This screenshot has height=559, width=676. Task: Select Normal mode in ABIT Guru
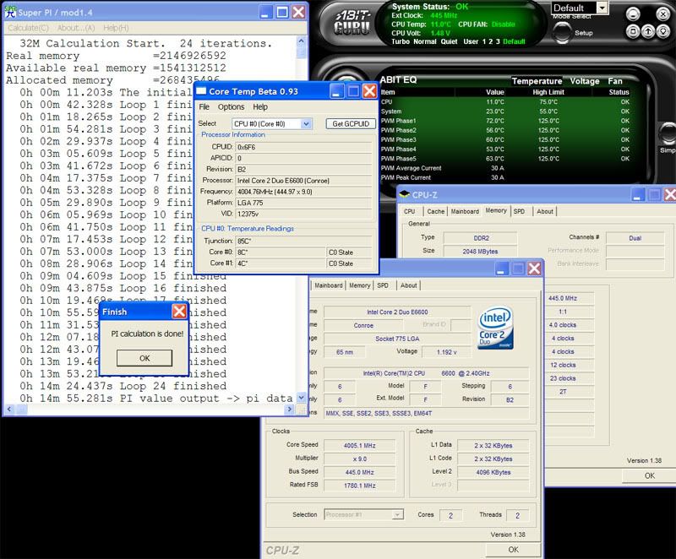pyautogui.click(x=425, y=41)
